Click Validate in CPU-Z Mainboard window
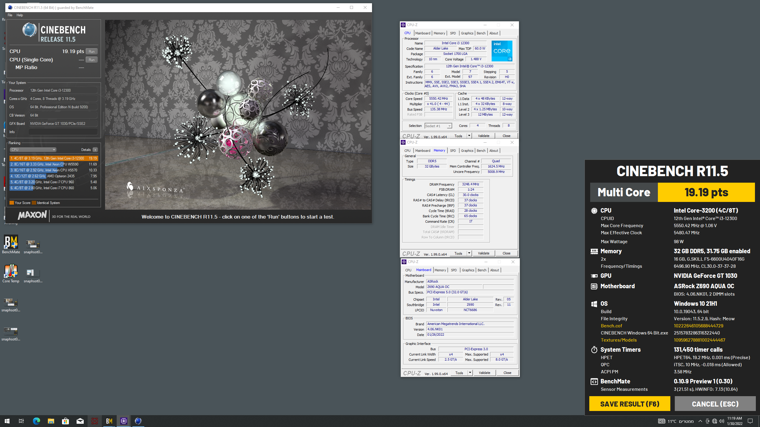 point(484,373)
